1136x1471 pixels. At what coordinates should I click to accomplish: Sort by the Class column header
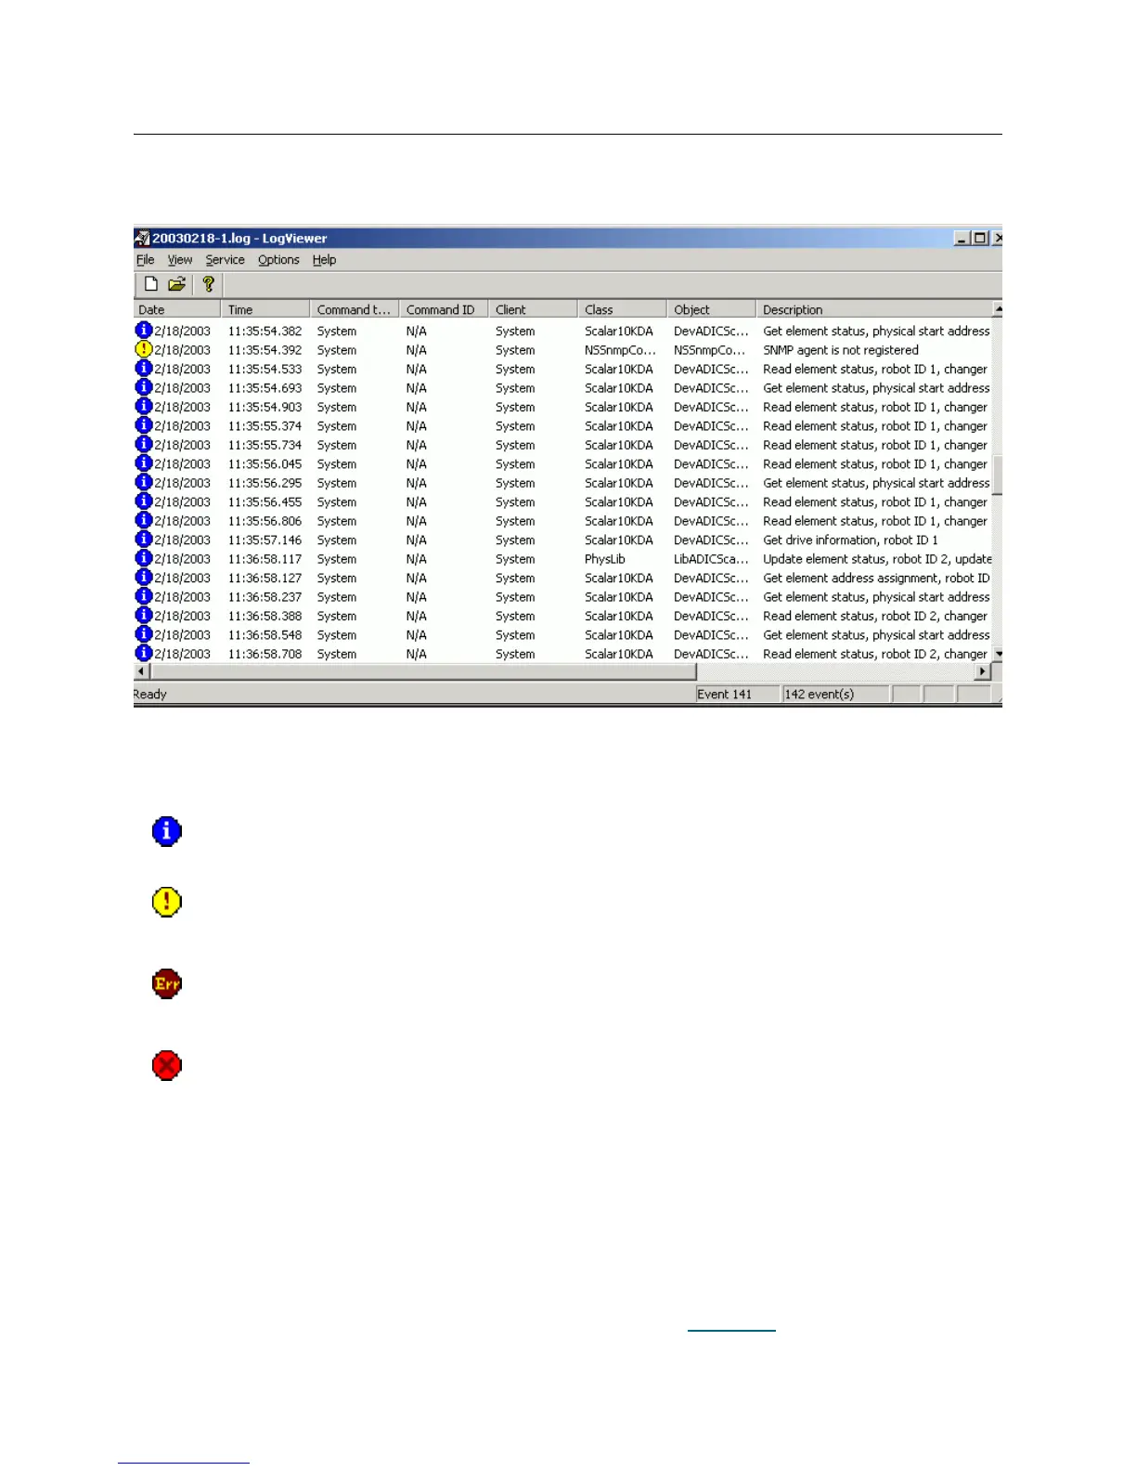click(x=622, y=309)
